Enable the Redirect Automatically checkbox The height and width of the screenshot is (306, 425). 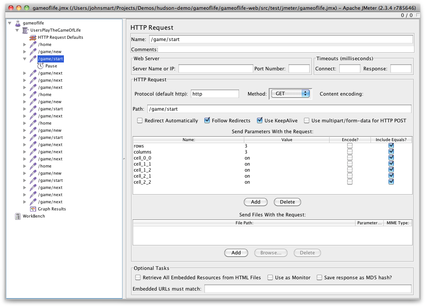140,120
